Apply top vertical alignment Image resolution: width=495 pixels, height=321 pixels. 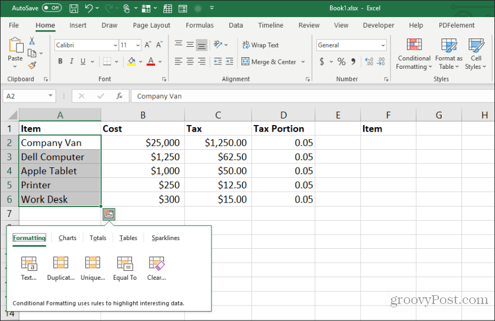coord(178,44)
